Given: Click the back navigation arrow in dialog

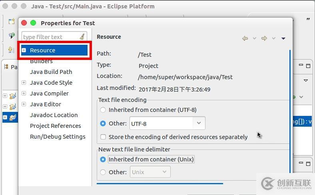Looking at the screenshot, I should 245,38.
